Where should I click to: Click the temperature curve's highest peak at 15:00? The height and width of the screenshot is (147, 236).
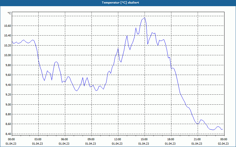[145, 18]
